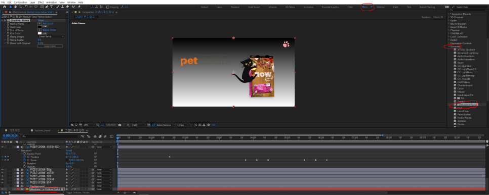This screenshot has width=489, height=195.
Task: Pick End Color with the eyedropper
Action: pyautogui.click(x=45, y=33)
